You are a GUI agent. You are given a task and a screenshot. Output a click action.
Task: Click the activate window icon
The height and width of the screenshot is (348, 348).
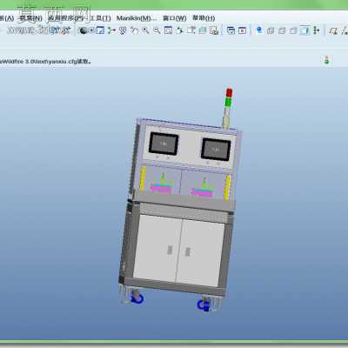[x=231, y=30]
